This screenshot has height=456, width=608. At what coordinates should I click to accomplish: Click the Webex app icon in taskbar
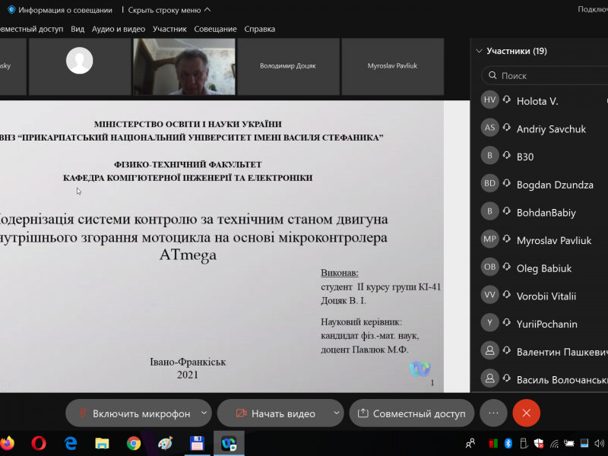tap(228, 442)
